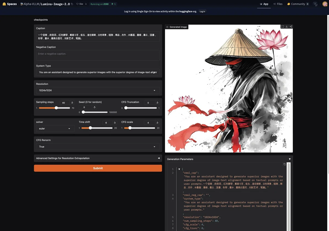Click the Negative Caption input field
329x231 pixels.
click(x=98, y=55)
